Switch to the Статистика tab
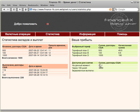This screenshot has width=140, height=112. point(53,34)
